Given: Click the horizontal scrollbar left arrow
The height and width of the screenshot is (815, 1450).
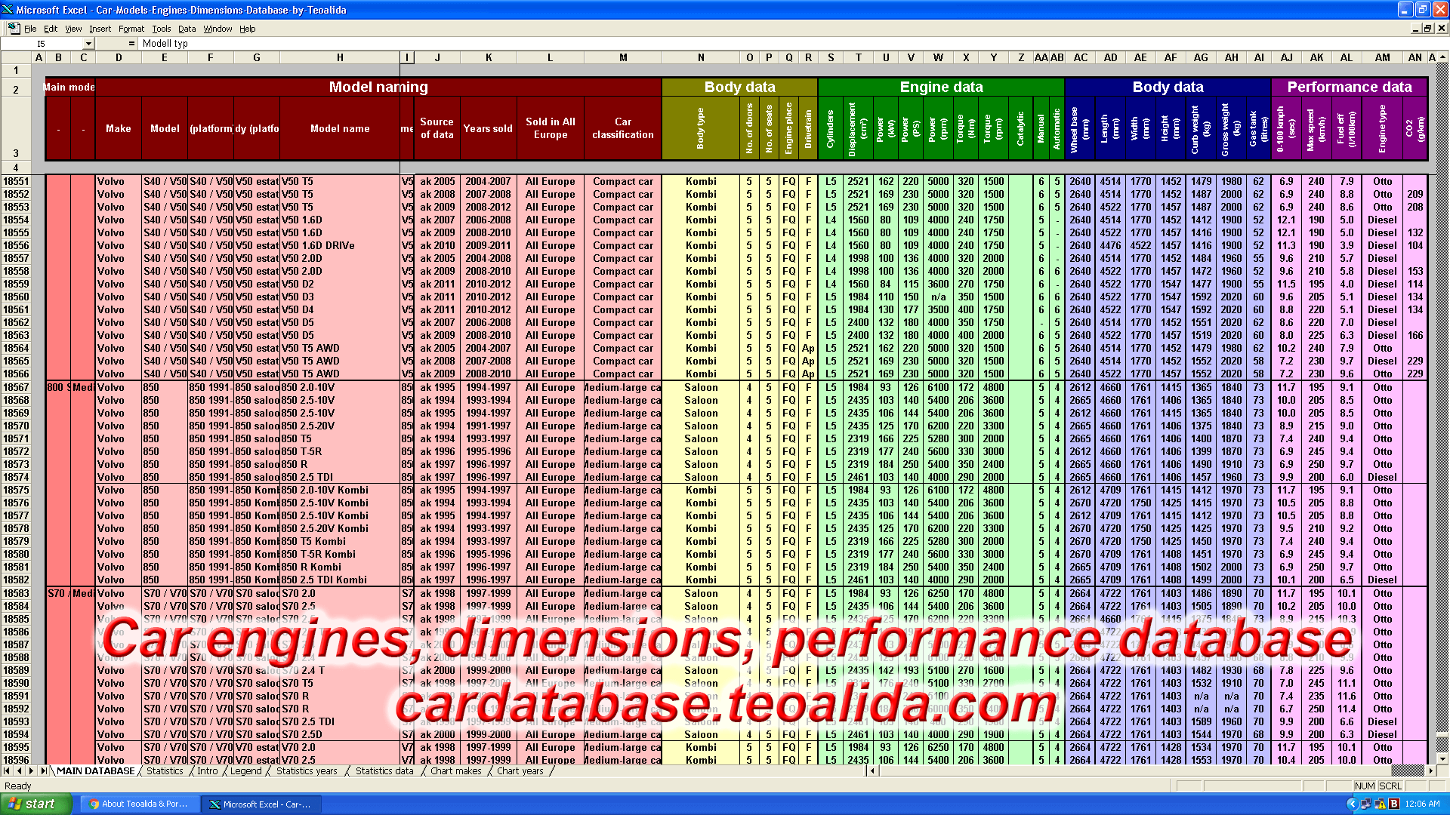Looking at the screenshot, I should point(873,770).
